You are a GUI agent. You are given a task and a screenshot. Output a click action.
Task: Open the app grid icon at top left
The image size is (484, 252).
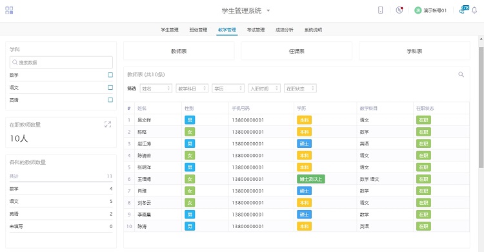point(9,10)
